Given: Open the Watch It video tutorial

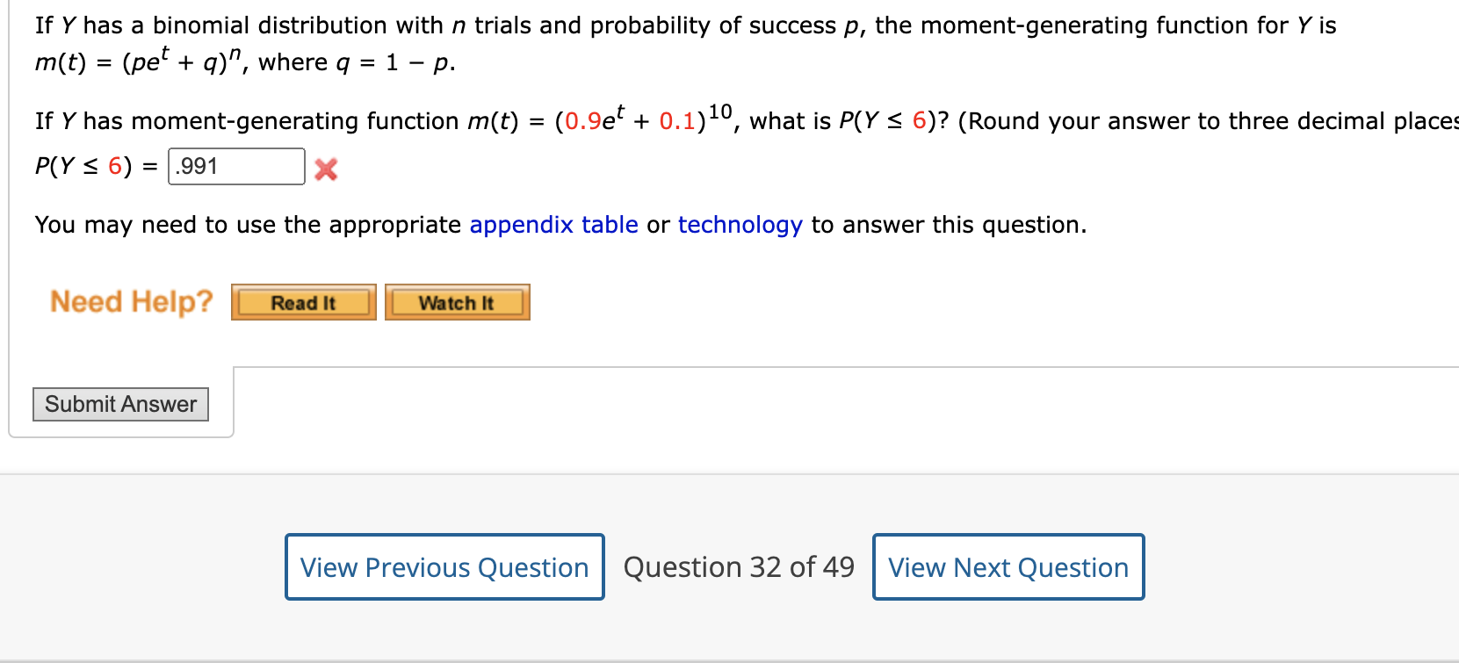Looking at the screenshot, I should [x=456, y=302].
